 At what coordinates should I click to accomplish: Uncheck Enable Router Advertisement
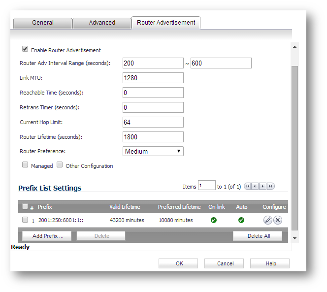[25, 49]
